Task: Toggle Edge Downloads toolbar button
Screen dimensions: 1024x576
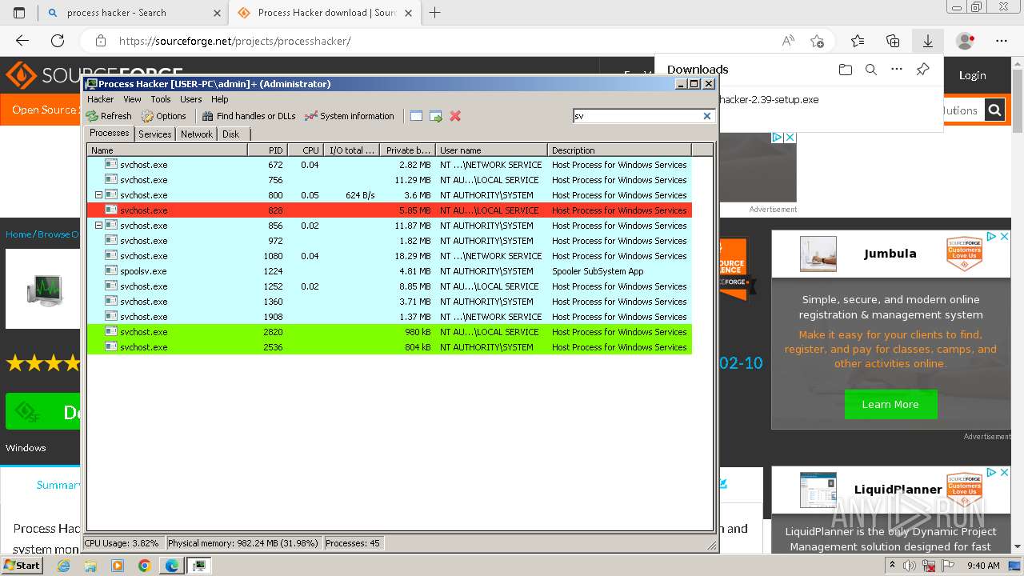Action: click(x=928, y=41)
